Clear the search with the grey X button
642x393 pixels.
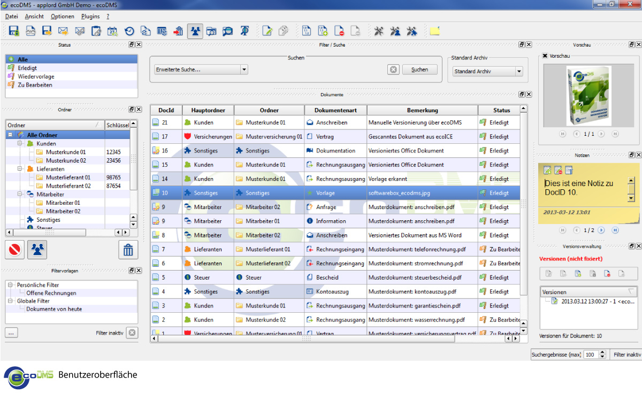coord(393,70)
